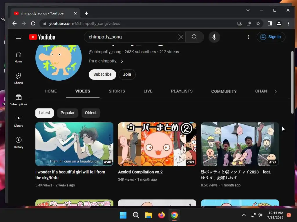
Task: Click the YouTube logo
Action: (42, 37)
